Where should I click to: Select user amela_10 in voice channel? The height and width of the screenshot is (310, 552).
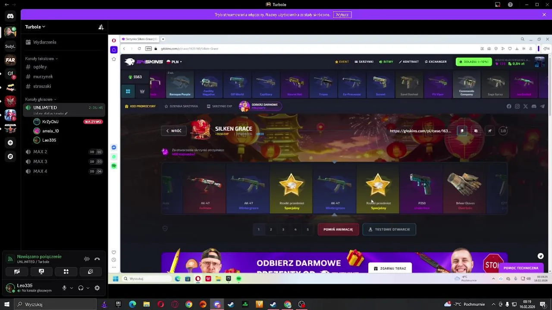point(67,131)
